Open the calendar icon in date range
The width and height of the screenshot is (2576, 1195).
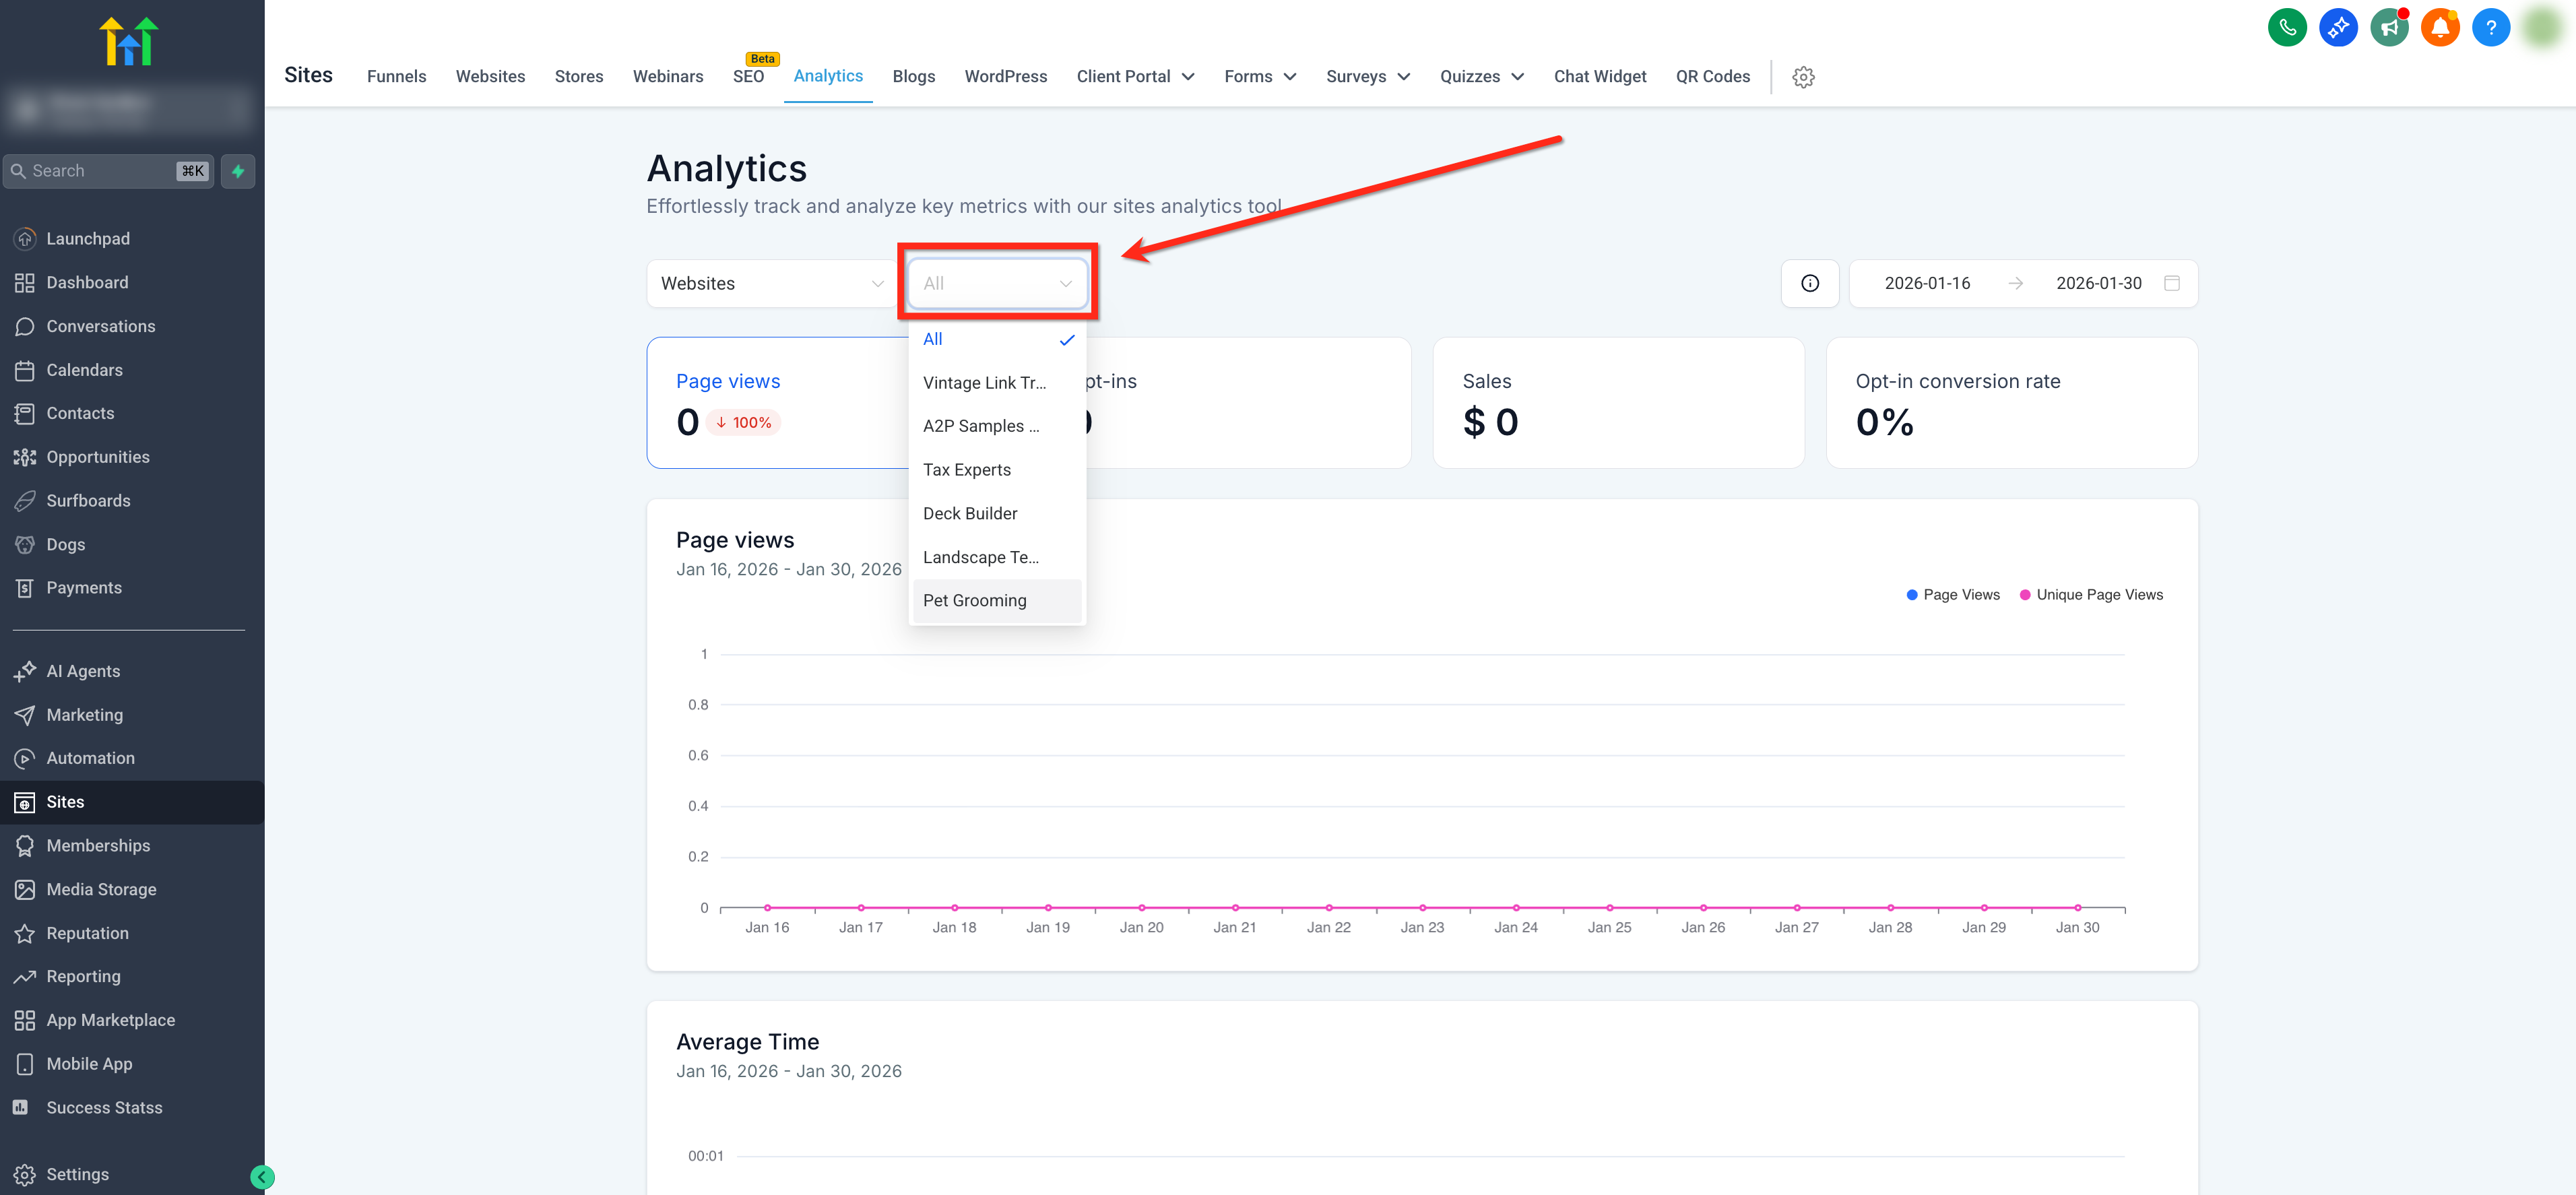tap(2172, 284)
